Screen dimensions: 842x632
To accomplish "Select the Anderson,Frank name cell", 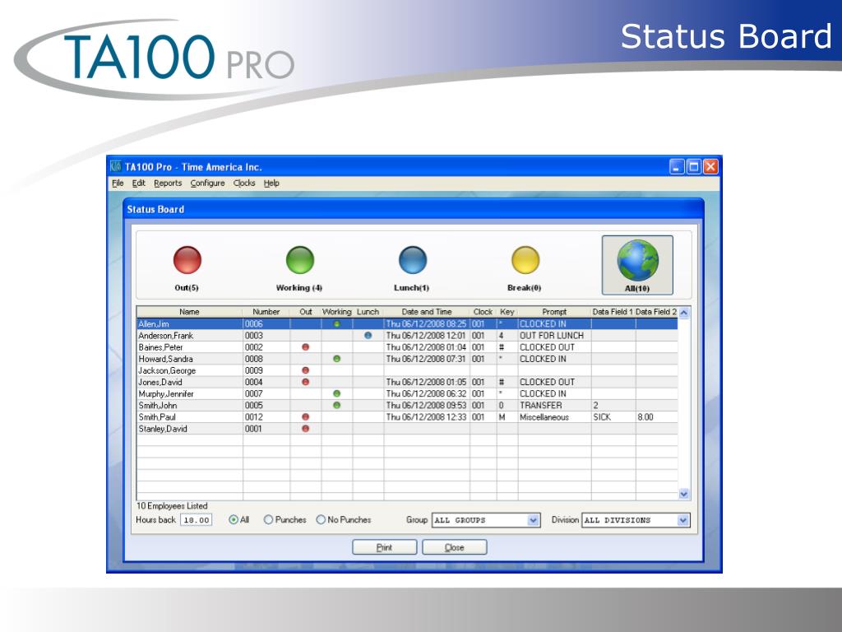I will click(x=190, y=336).
